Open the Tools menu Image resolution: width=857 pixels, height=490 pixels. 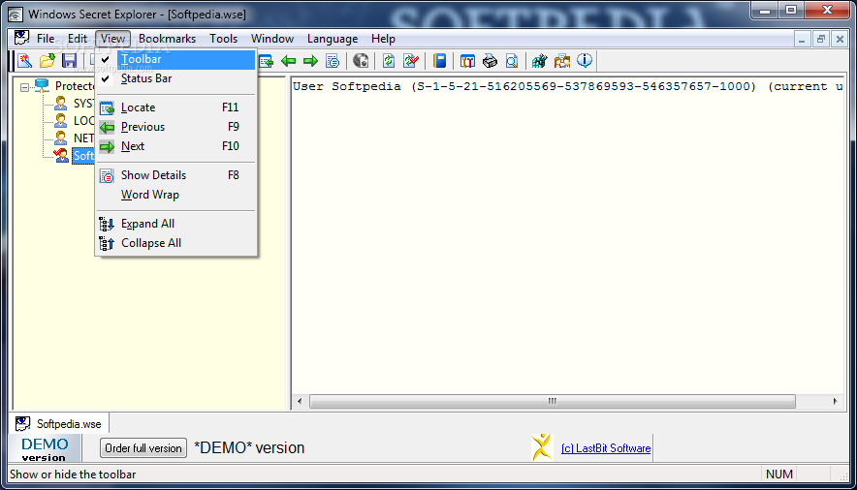(x=224, y=39)
